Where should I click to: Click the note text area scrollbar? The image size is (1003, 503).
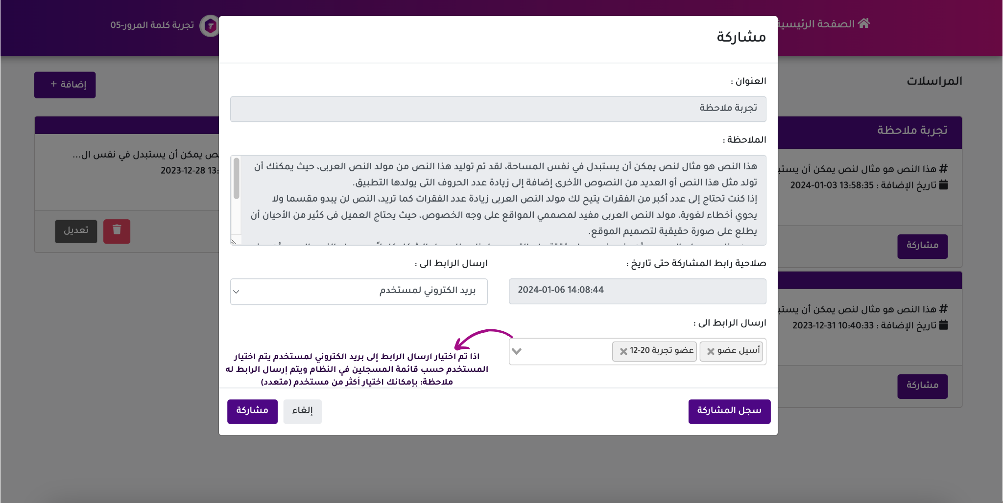[x=237, y=179]
